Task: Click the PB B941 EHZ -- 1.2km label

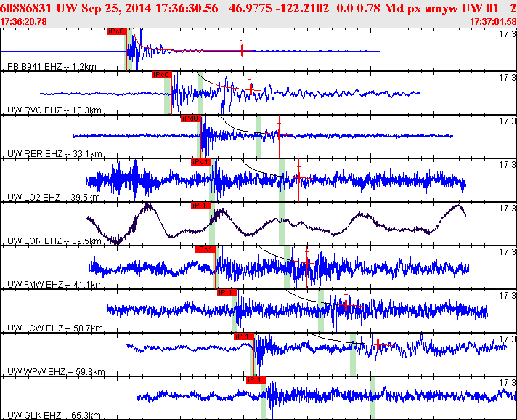Action: pos(52,67)
